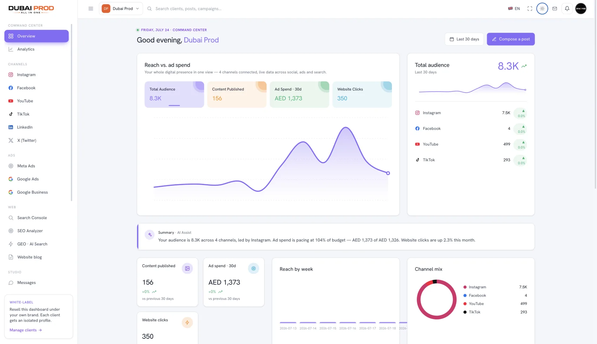Open the YouTube channel in the sidebar
The height and width of the screenshot is (344, 597).
tap(37, 101)
